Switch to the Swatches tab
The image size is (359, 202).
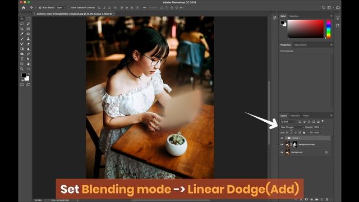(294, 16)
